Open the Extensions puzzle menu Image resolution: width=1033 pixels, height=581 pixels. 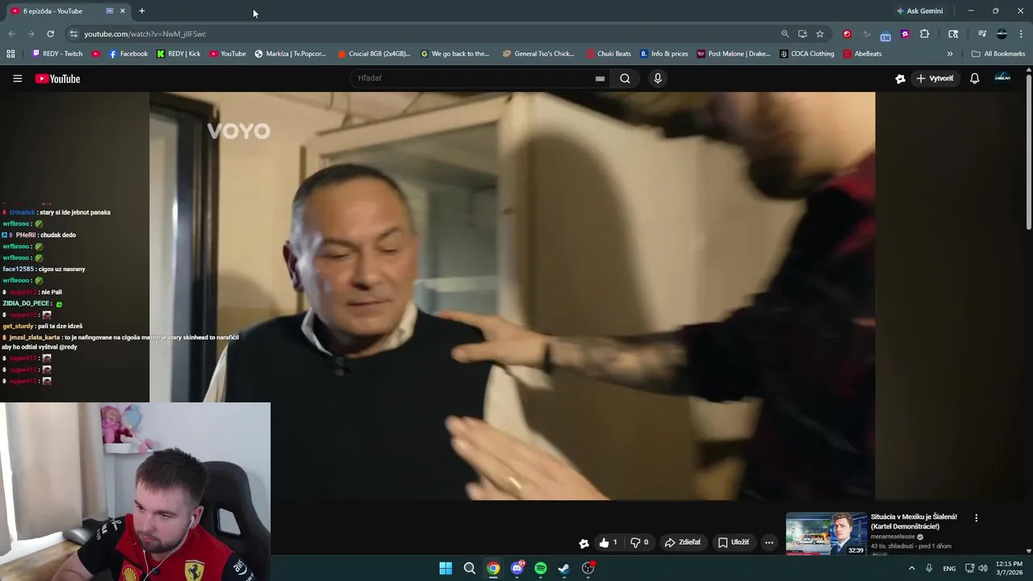click(924, 34)
